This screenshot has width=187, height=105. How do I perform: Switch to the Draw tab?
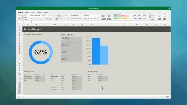pos(33,12)
